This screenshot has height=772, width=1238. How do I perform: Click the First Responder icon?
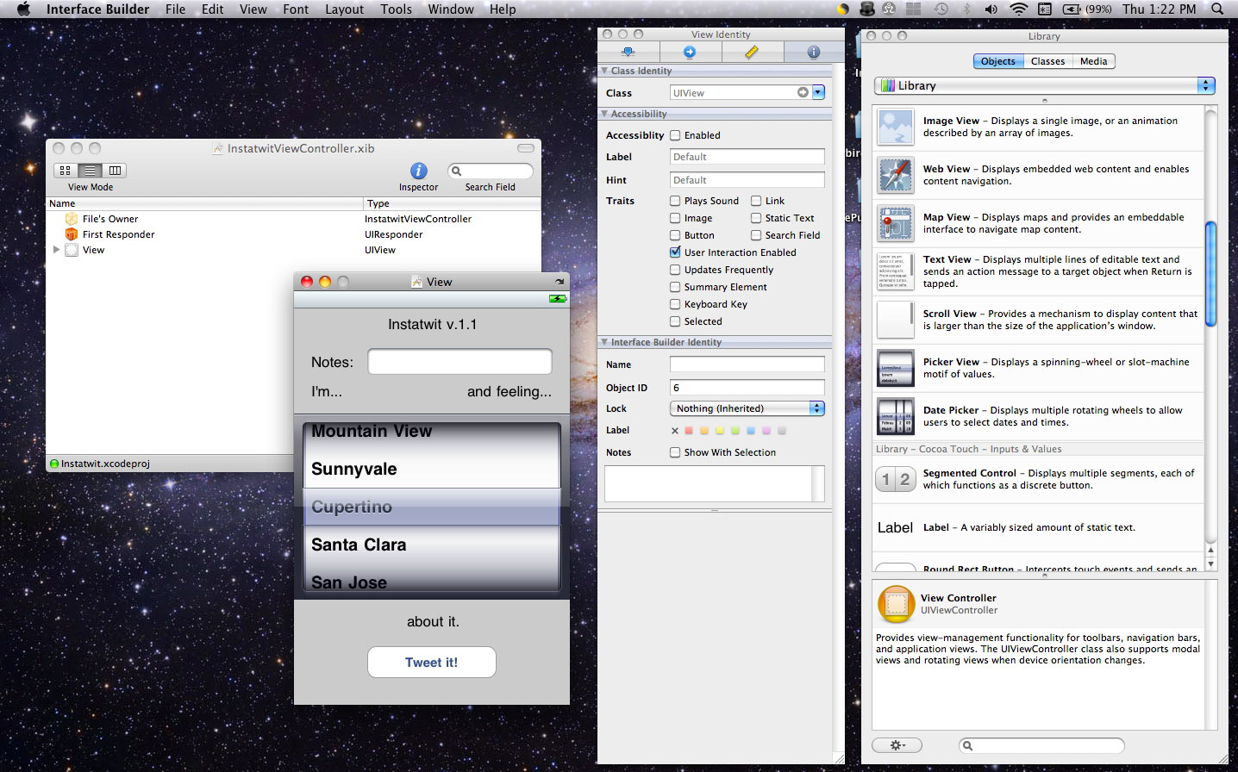[72, 234]
